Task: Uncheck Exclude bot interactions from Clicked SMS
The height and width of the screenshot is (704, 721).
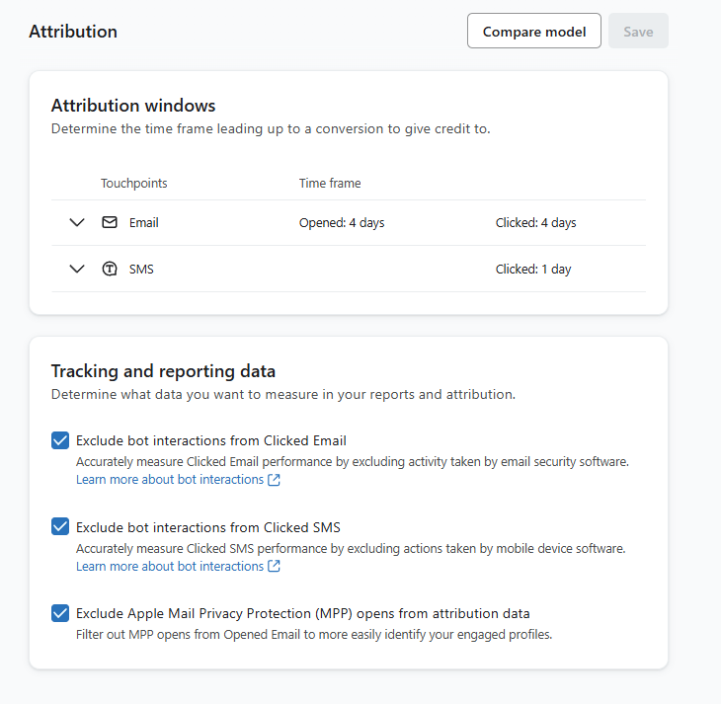Action: click(x=60, y=526)
